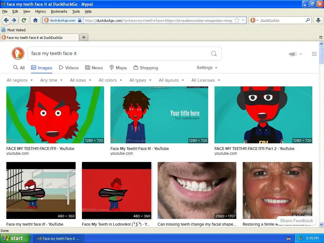Open the Downloads arrow button
This screenshot has width=324, height=243.
tap(318, 20)
